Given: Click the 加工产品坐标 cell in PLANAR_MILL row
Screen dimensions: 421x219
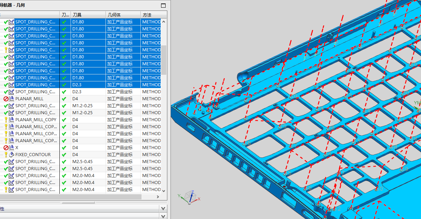Looking at the screenshot, I should point(120,99).
